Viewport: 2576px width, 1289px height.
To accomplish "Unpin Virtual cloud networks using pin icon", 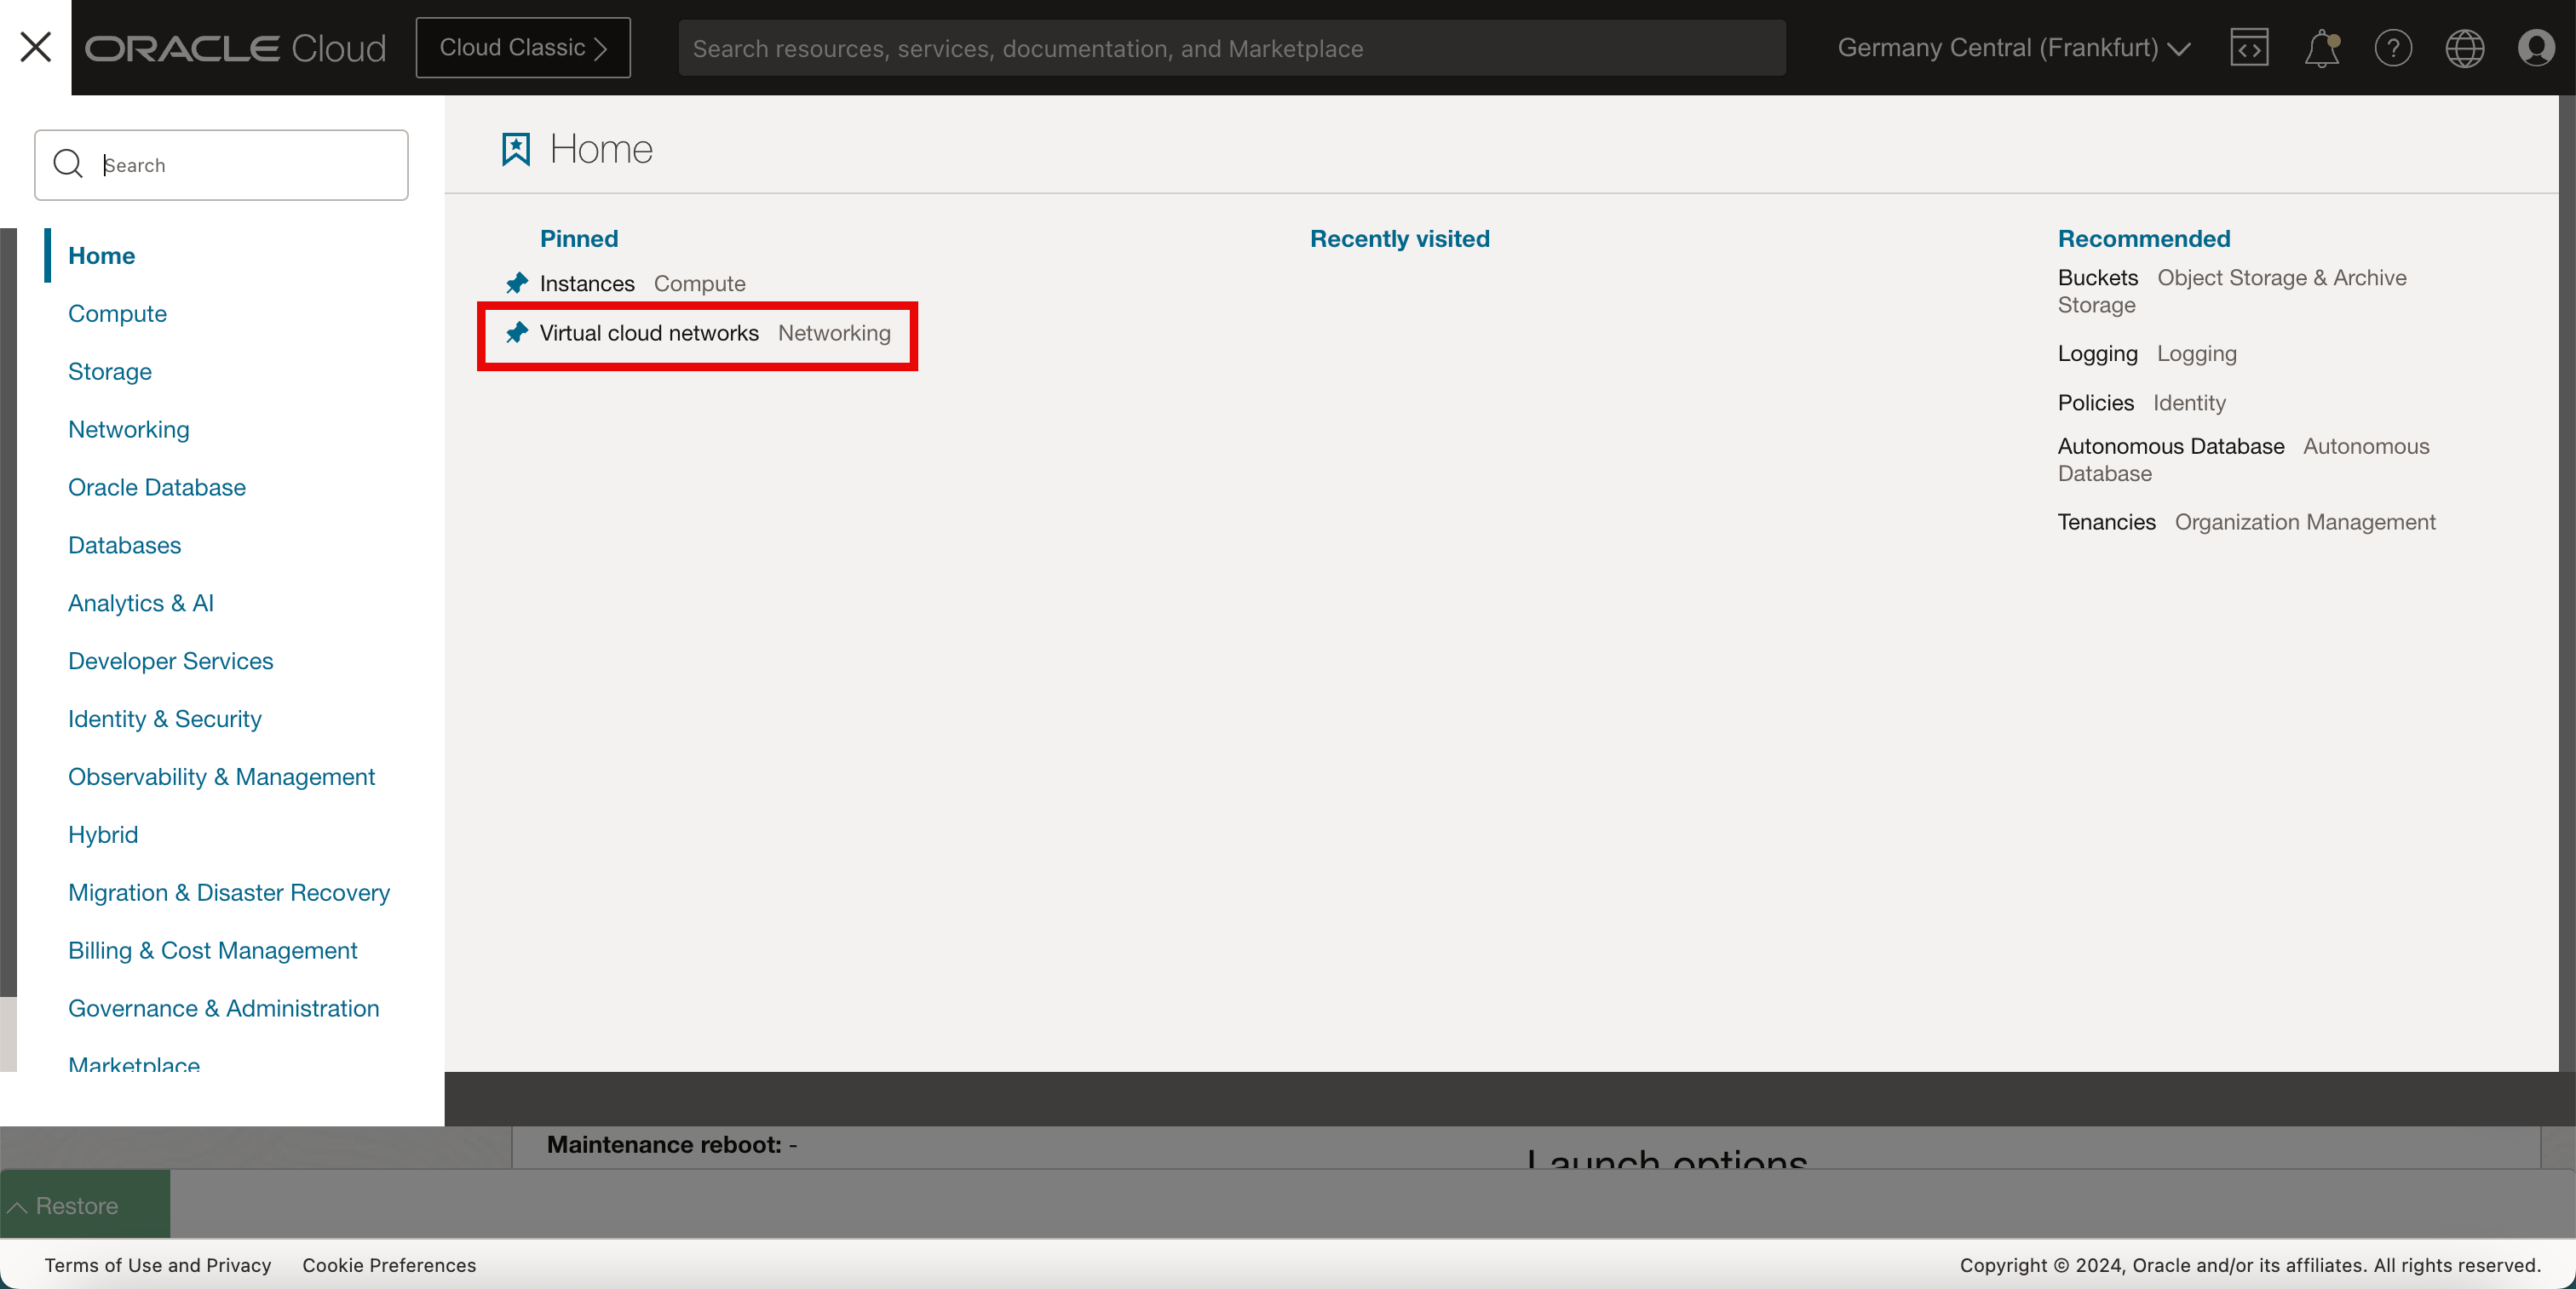I will [516, 333].
